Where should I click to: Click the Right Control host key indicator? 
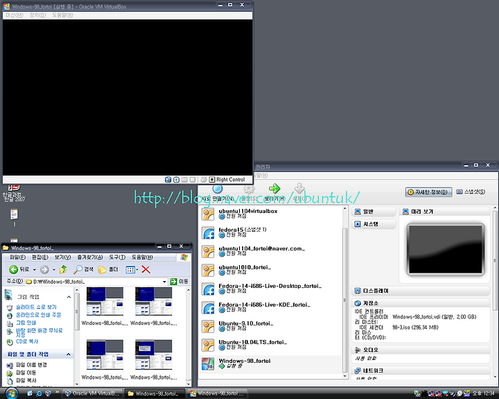tap(227, 180)
